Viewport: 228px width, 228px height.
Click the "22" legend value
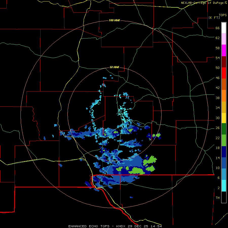tap(218, 138)
